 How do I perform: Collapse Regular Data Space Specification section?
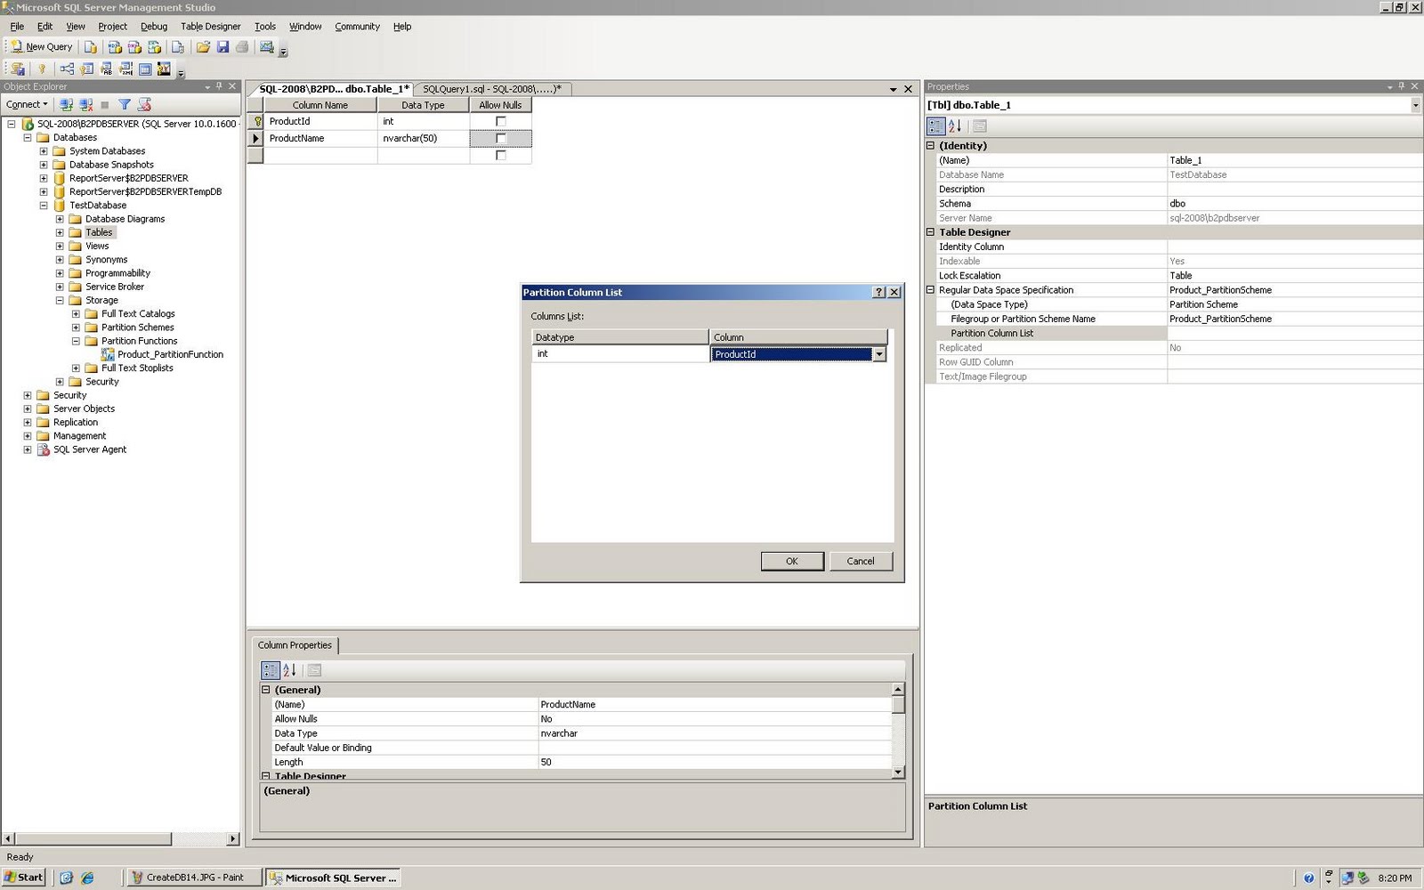[x=931, y=290]
